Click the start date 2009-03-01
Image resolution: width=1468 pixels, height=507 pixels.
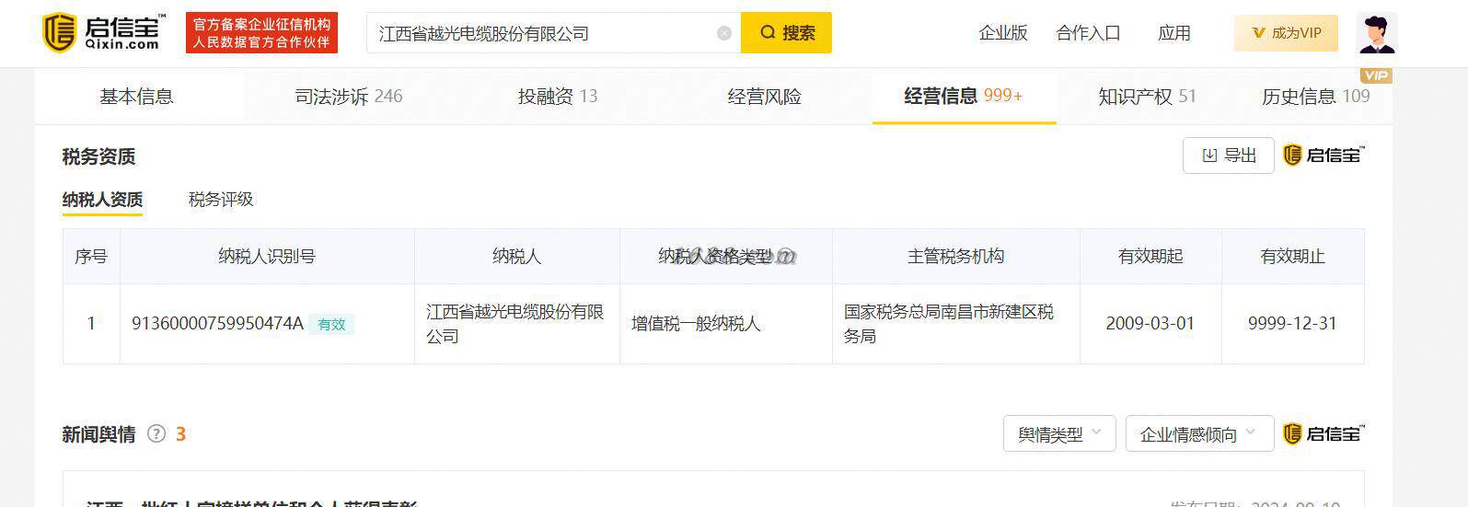tap(1150, 324)
